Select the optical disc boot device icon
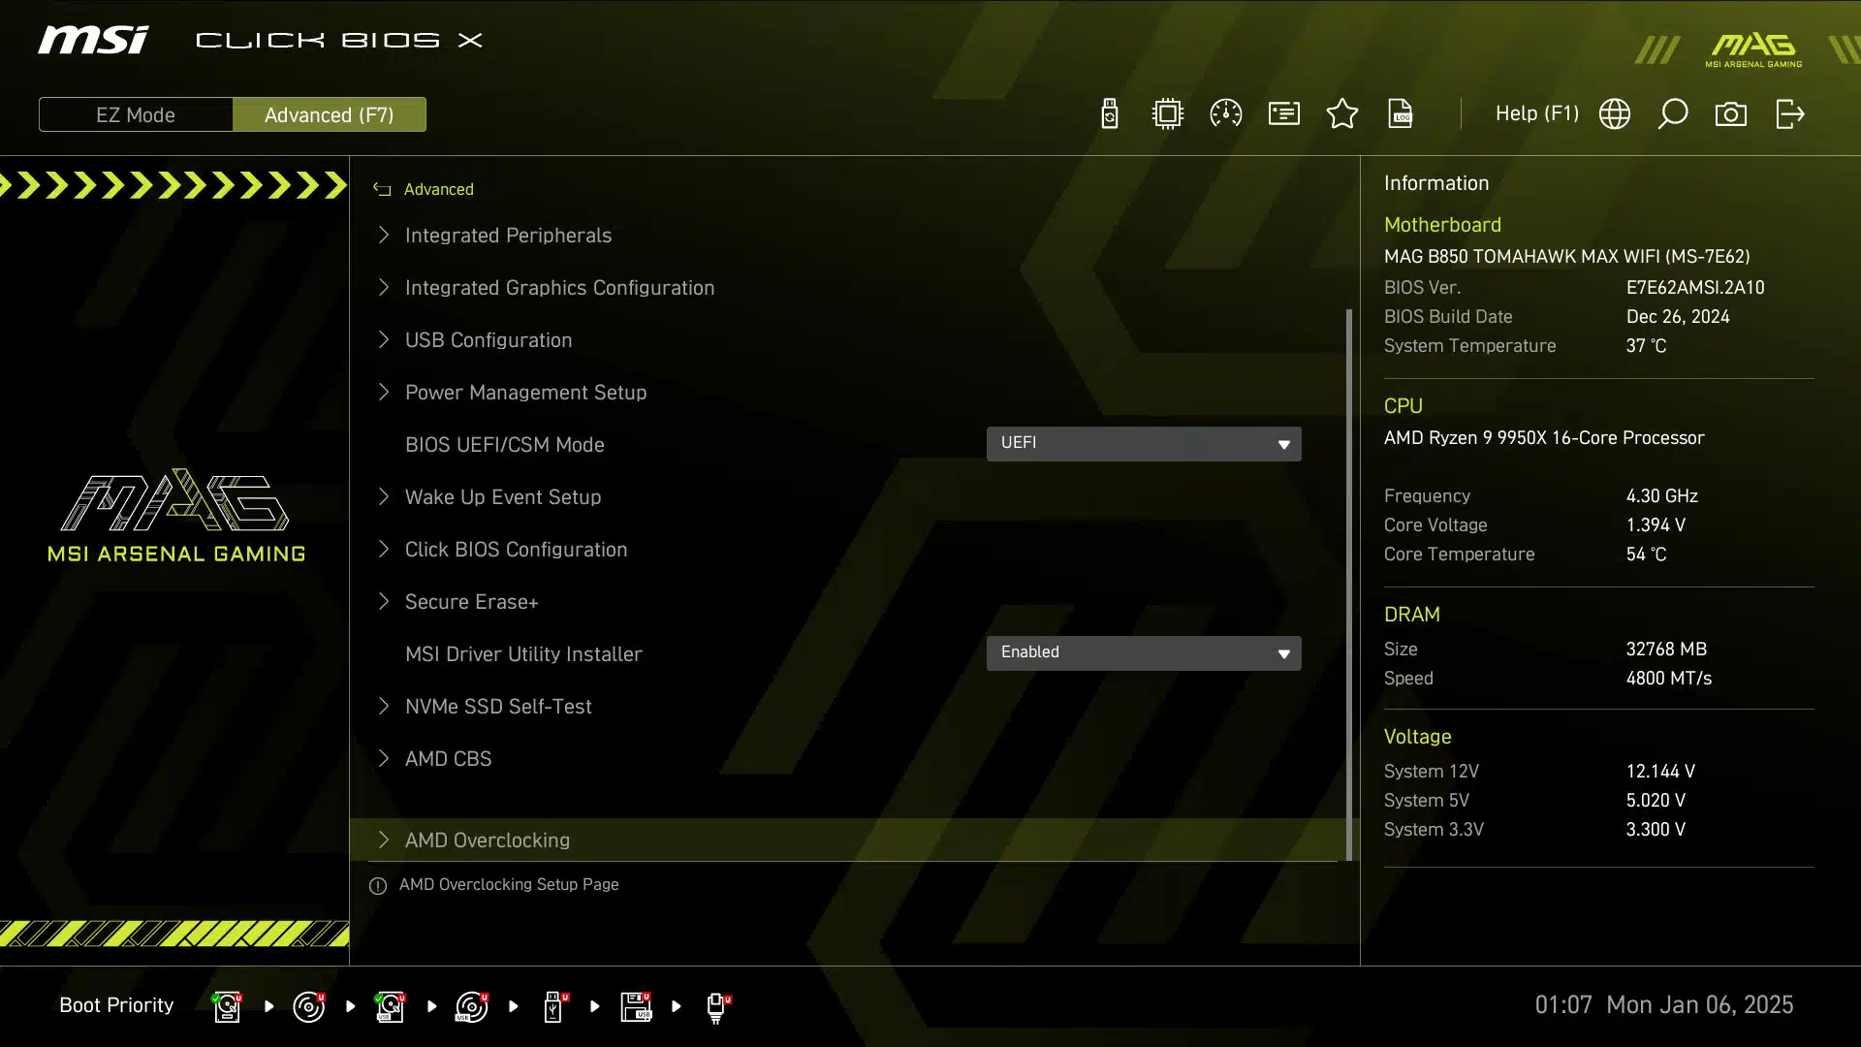 coord(309,1006)
